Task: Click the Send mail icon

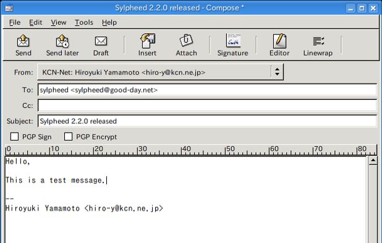Action: coord(23,41)
